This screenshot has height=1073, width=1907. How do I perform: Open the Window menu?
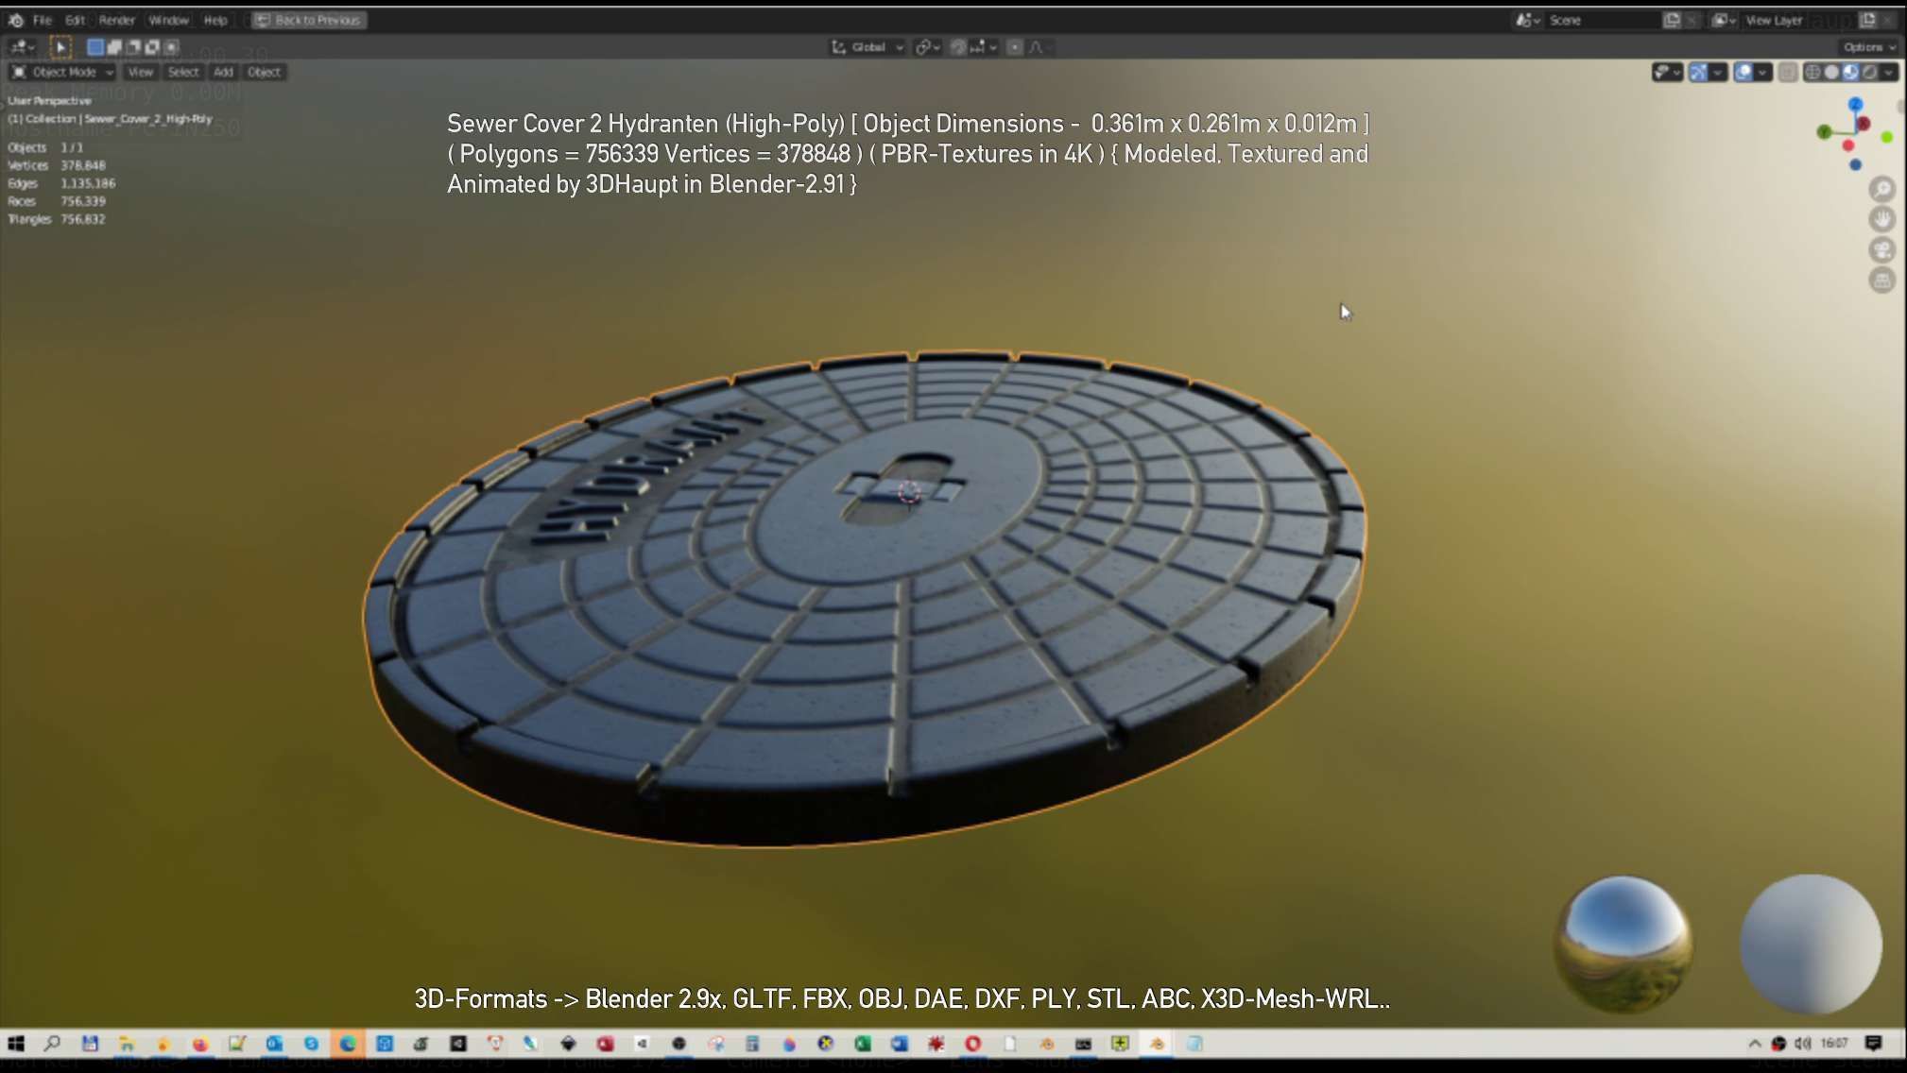(169, 20)
